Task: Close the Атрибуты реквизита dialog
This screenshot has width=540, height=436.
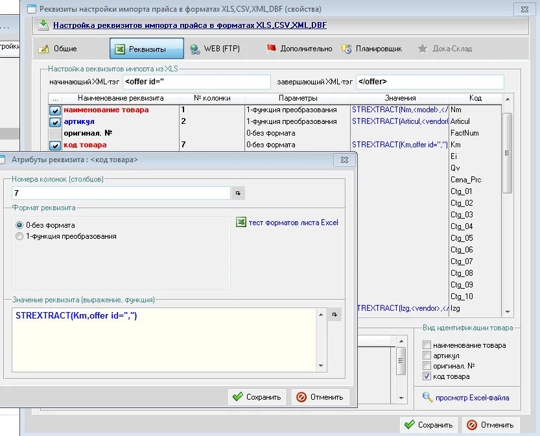Action: 344,160
